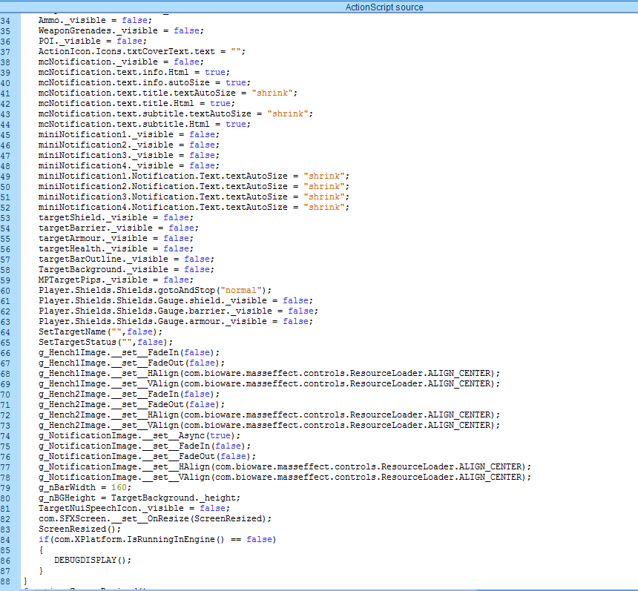Viewport: 638px width, 591px height.
Task: Click line number 60 in the gutter
Action: click(x=6, y=290)
